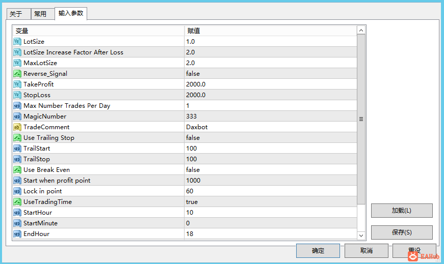Click the scrollbar down arrow
Viewport: 444px width, 264px height.
coord(361,236)
